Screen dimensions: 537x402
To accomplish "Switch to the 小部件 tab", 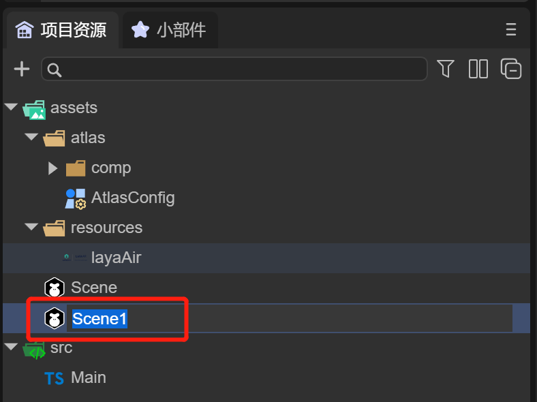I will click(x=170, y=30).
